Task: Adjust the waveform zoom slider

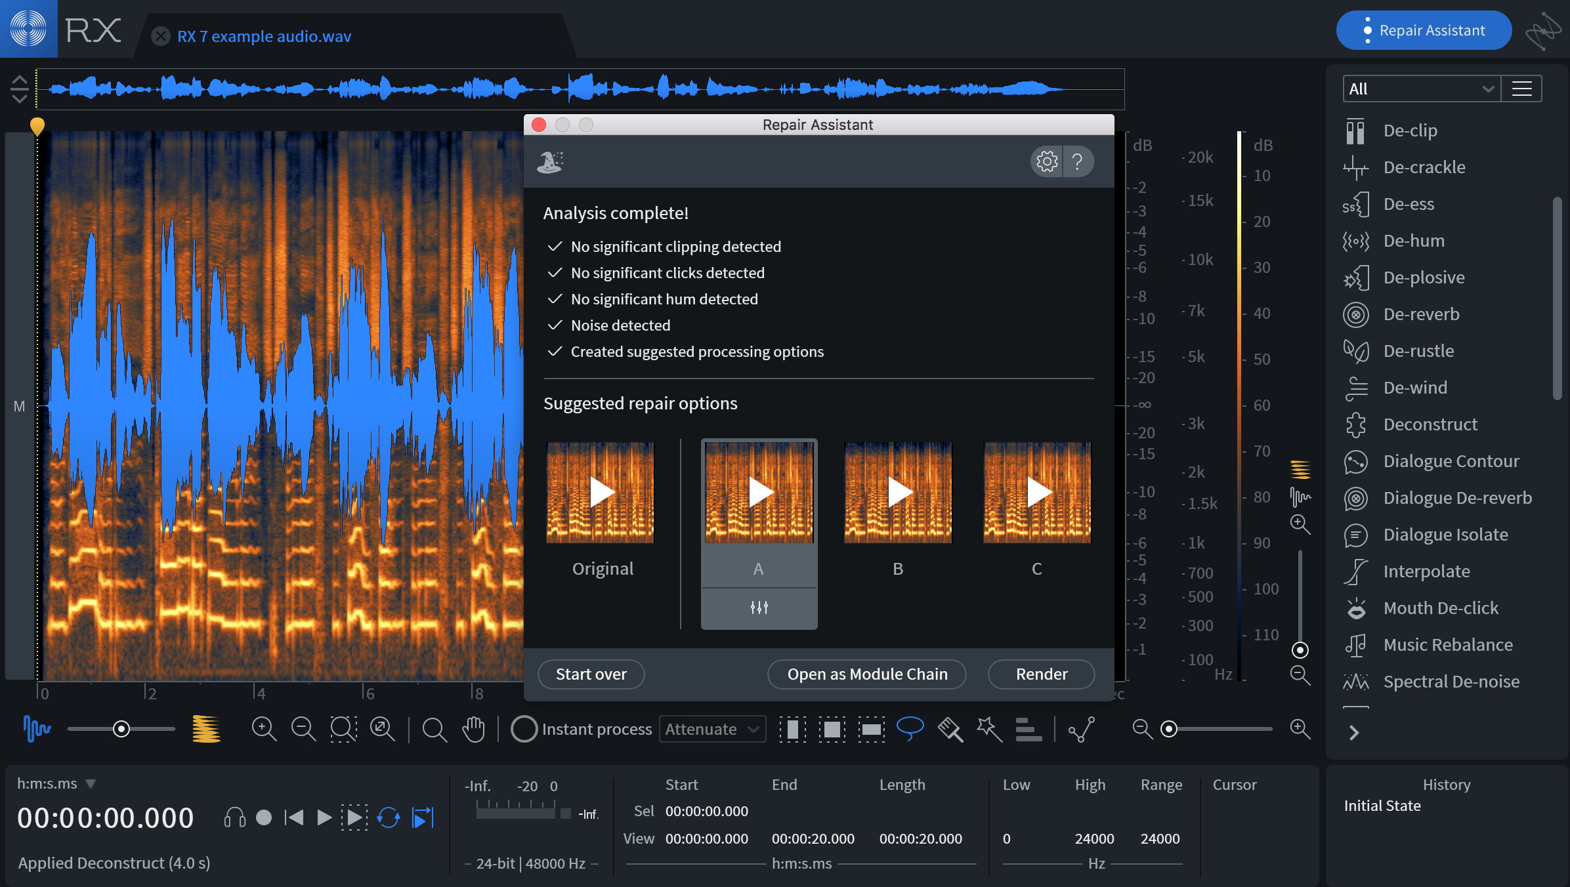Action: click(x=121, y=729)
